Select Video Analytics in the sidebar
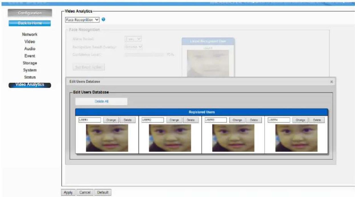This screenshot has width=355, height=197. [x=30, y=85]
